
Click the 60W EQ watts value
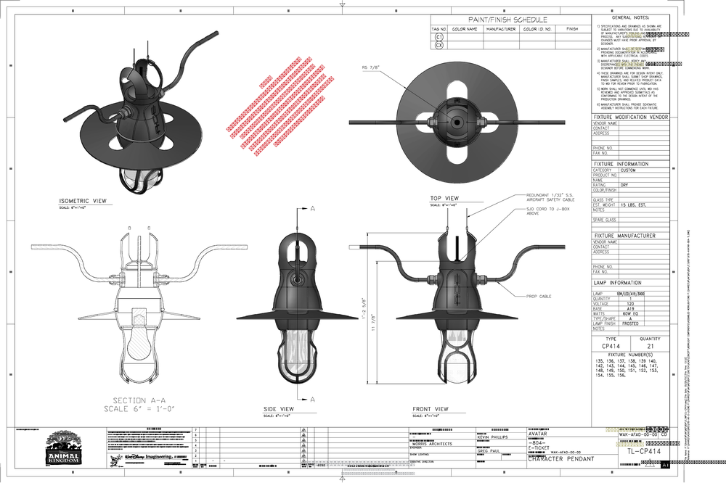(630, 314)
